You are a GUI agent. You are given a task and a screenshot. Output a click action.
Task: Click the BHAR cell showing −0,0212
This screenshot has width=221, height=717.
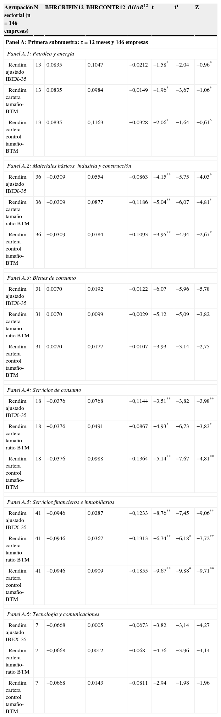(138, 65)
